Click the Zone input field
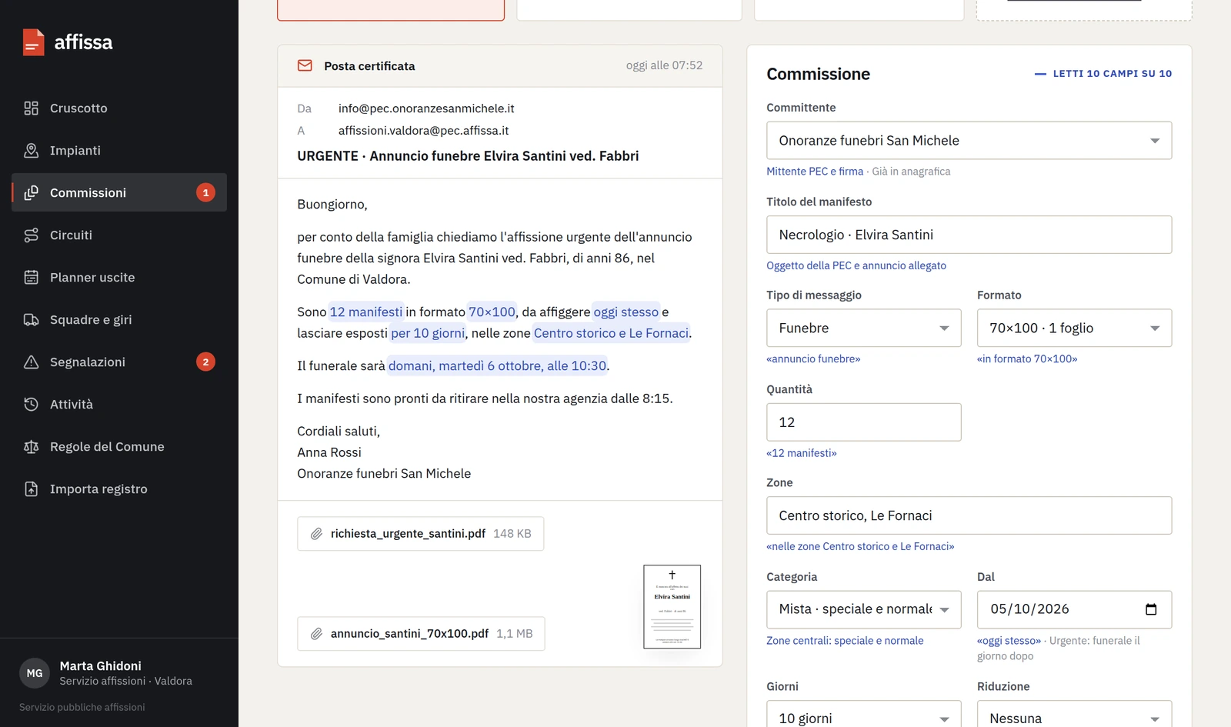1231x727 pixels. [x=969, y=515]
